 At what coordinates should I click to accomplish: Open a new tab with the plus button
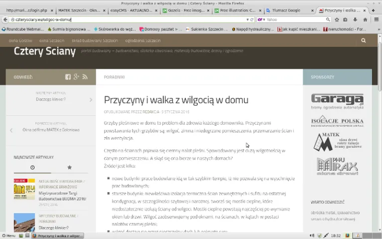click(x=373, y=10)
